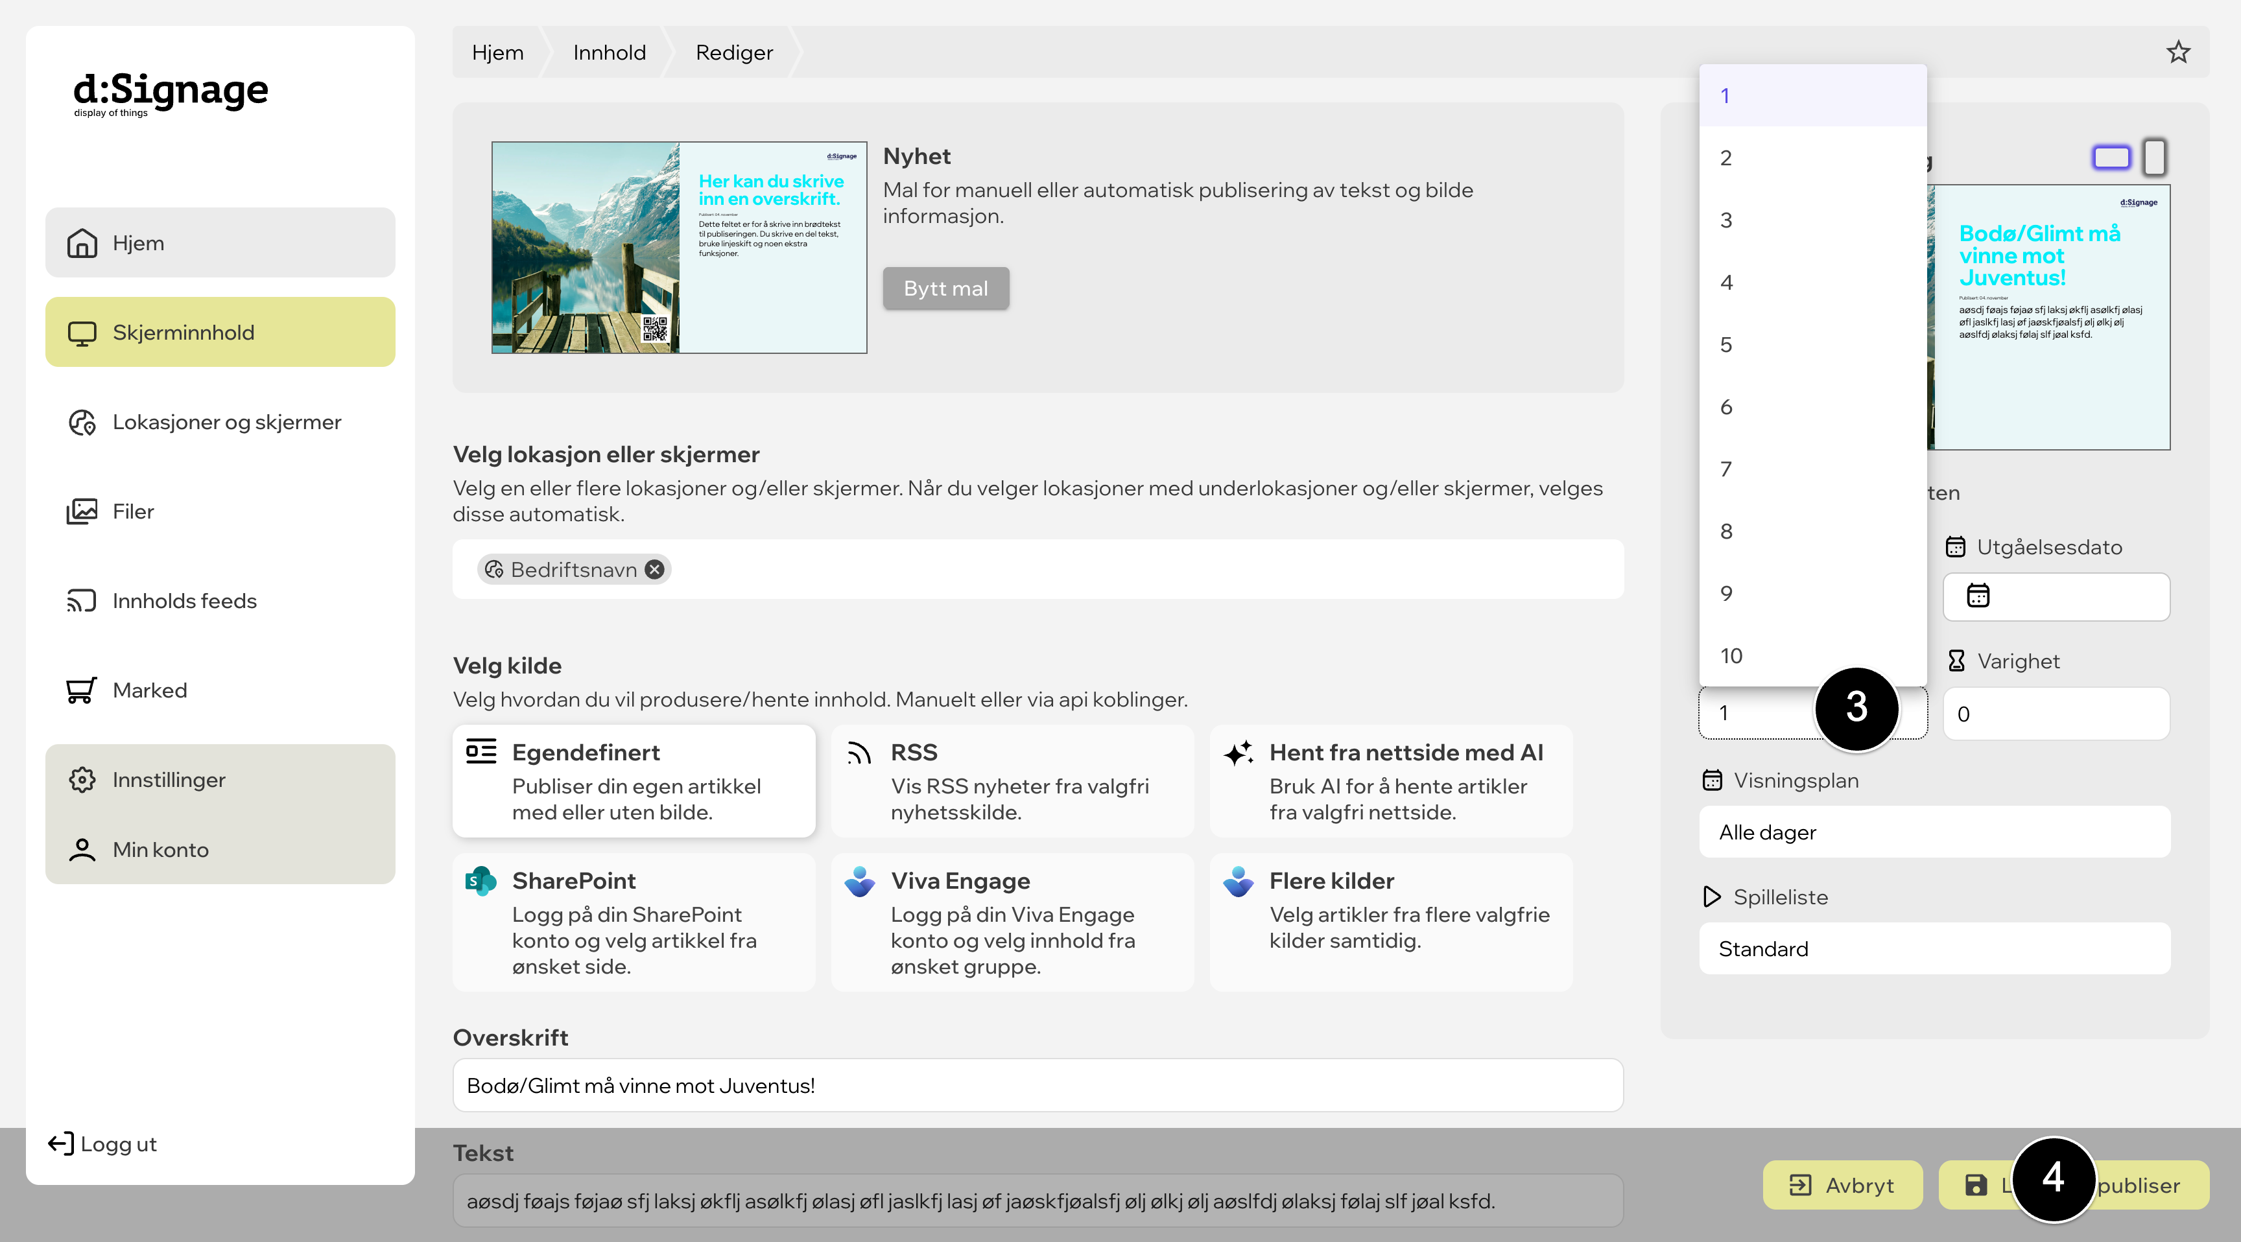Open Hjem in the sidebar menu
The height and width of the screenshot is (1242, 2241).
220,242
